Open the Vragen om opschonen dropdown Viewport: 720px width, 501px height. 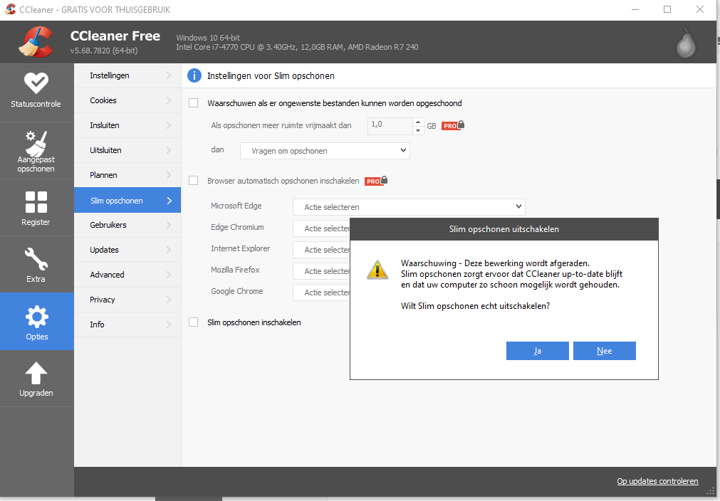(325, 151)
